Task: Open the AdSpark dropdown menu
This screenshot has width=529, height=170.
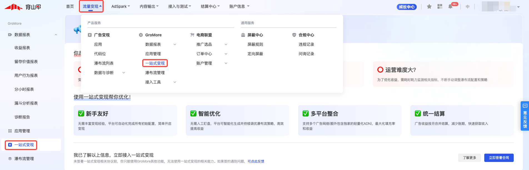Action: (121, 6)
